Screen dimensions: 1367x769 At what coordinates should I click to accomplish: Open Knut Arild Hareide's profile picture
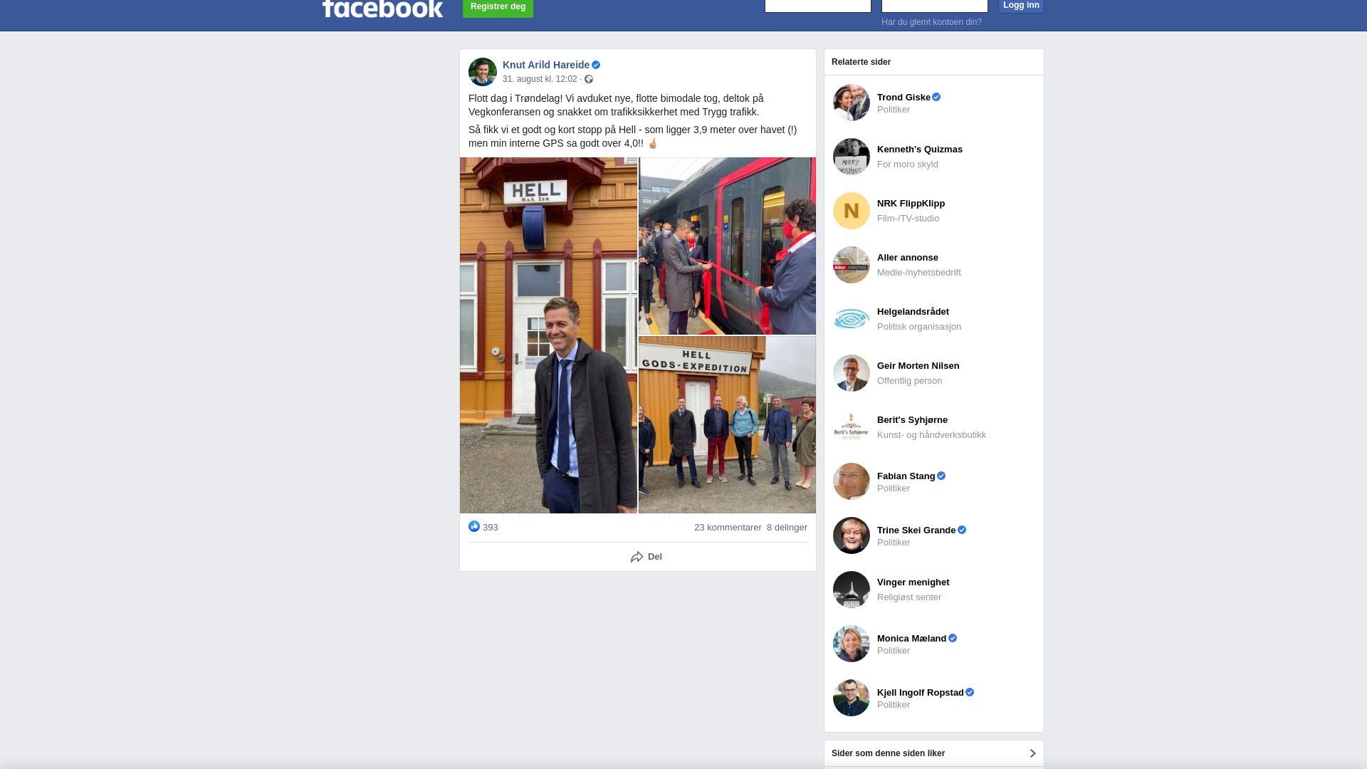[483, 72]
